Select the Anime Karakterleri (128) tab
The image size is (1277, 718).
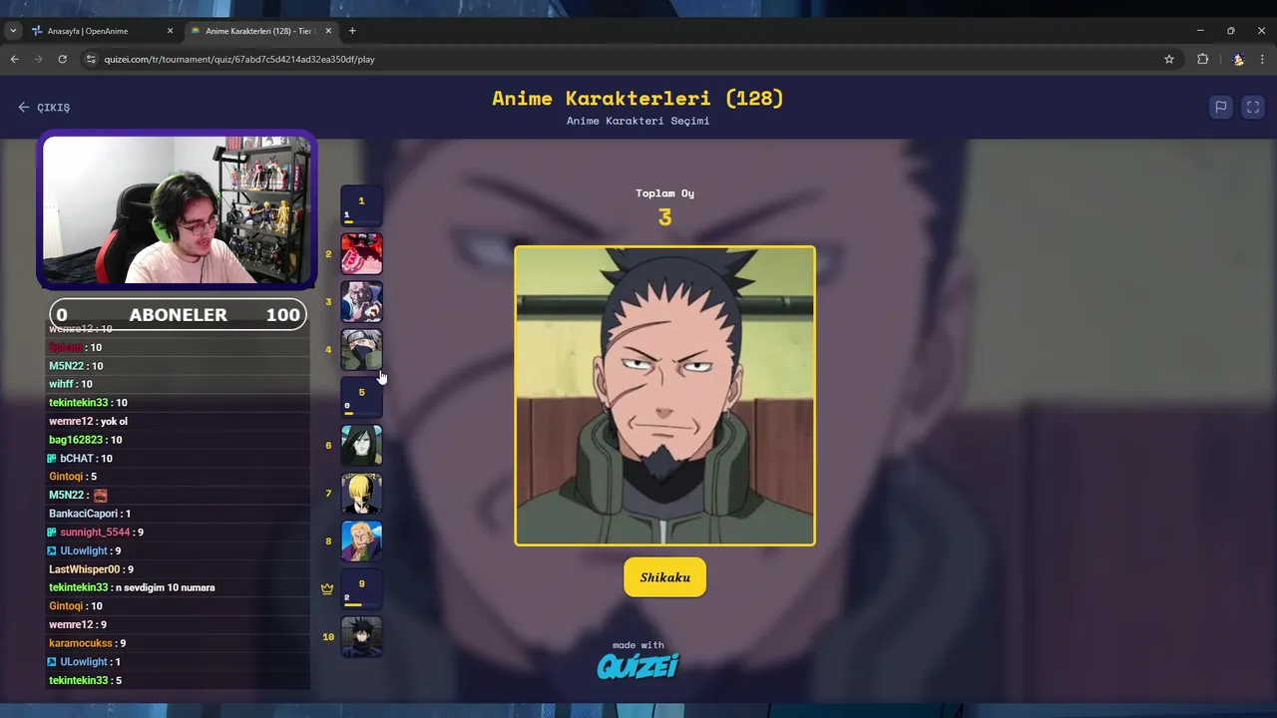(261, 31)
